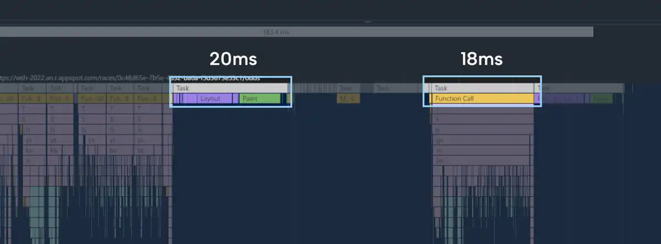Click the yellow Function Call block
Viewport: 661px width, 244px height.
(x=482, y=99)
